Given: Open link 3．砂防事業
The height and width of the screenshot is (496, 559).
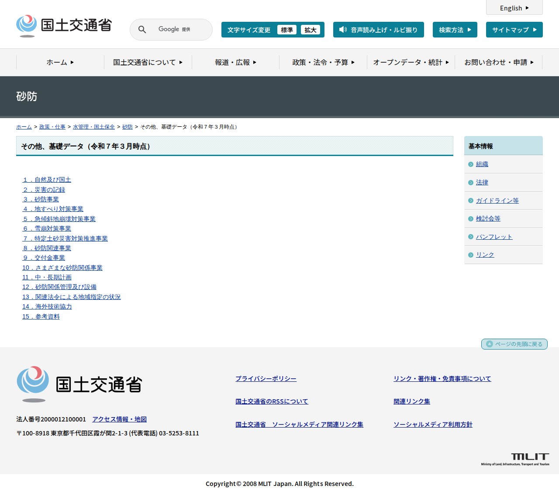Looking at the screenshot, I should pos(41,199).
